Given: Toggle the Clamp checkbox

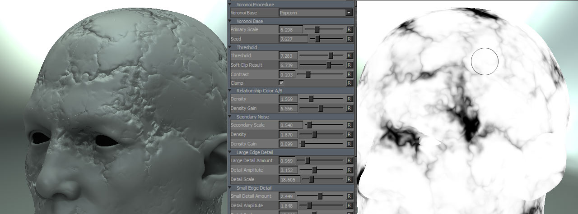Looking at the screenshot, I should point(281,83).
